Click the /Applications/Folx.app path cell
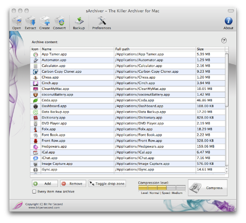Image resolution: width=246 pixels, height=223 pixels. (155, 129)
